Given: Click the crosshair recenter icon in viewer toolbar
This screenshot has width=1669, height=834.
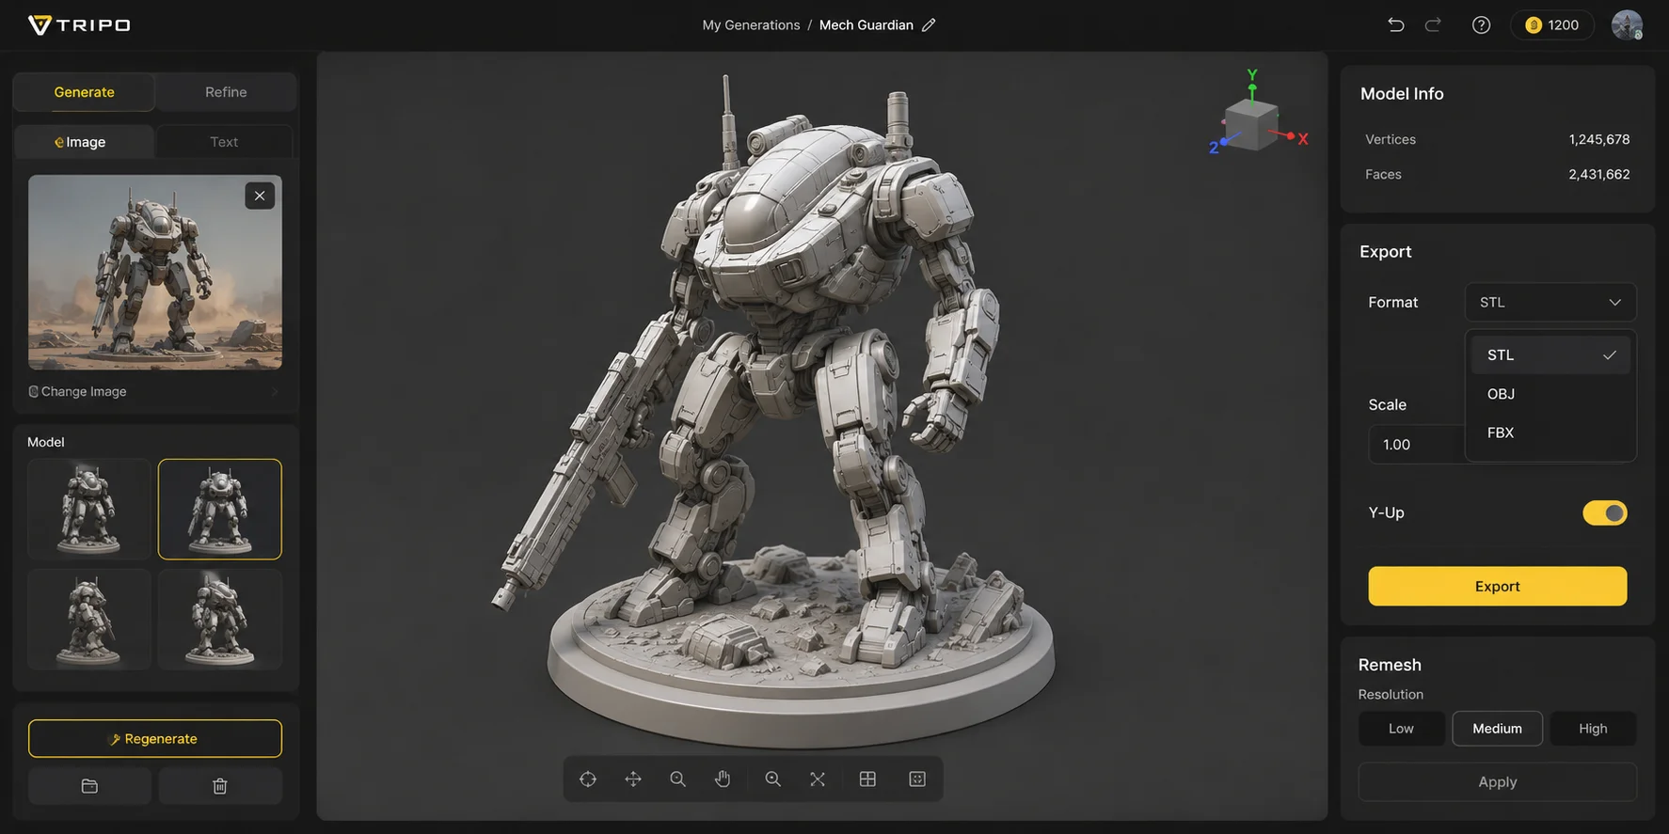Looking at the screenshot, I should pyautogui.click(x=588, y=779).
